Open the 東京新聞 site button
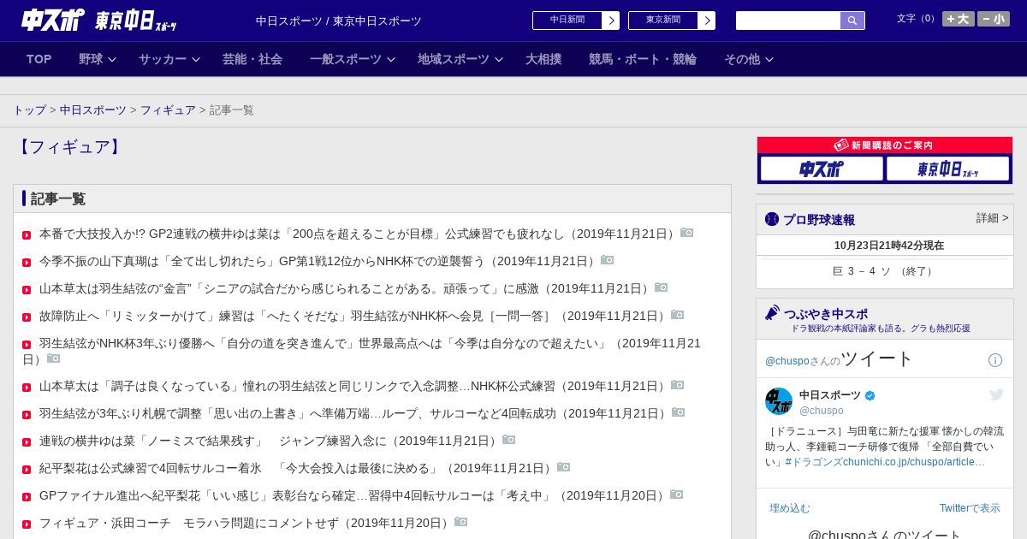The height and width of the screenshot is (539, 1027). tap(672, 21)
